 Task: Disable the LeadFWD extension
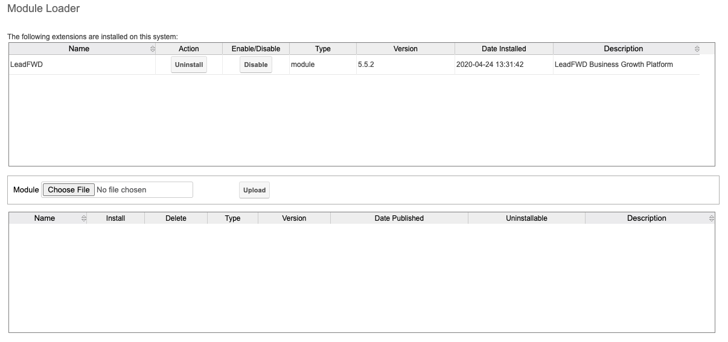click(256, 65)
